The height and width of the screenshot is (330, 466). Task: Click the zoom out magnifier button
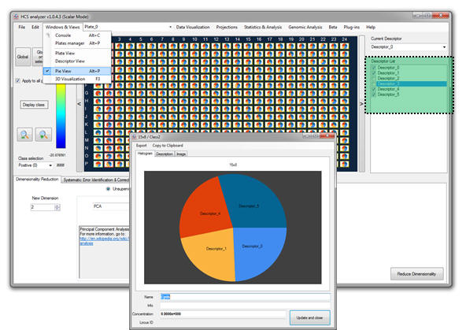pyautogui.click(x=24, y=135)
